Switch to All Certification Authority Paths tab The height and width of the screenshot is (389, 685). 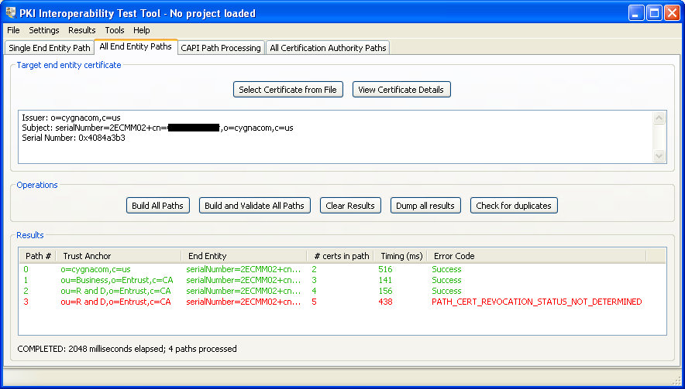328,48
